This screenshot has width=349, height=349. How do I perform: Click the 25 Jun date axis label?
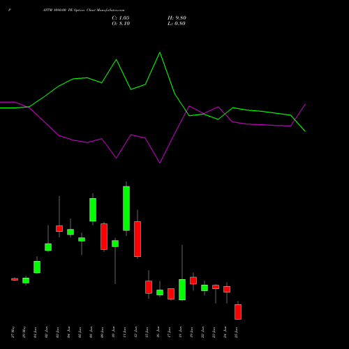pos(237,332)
